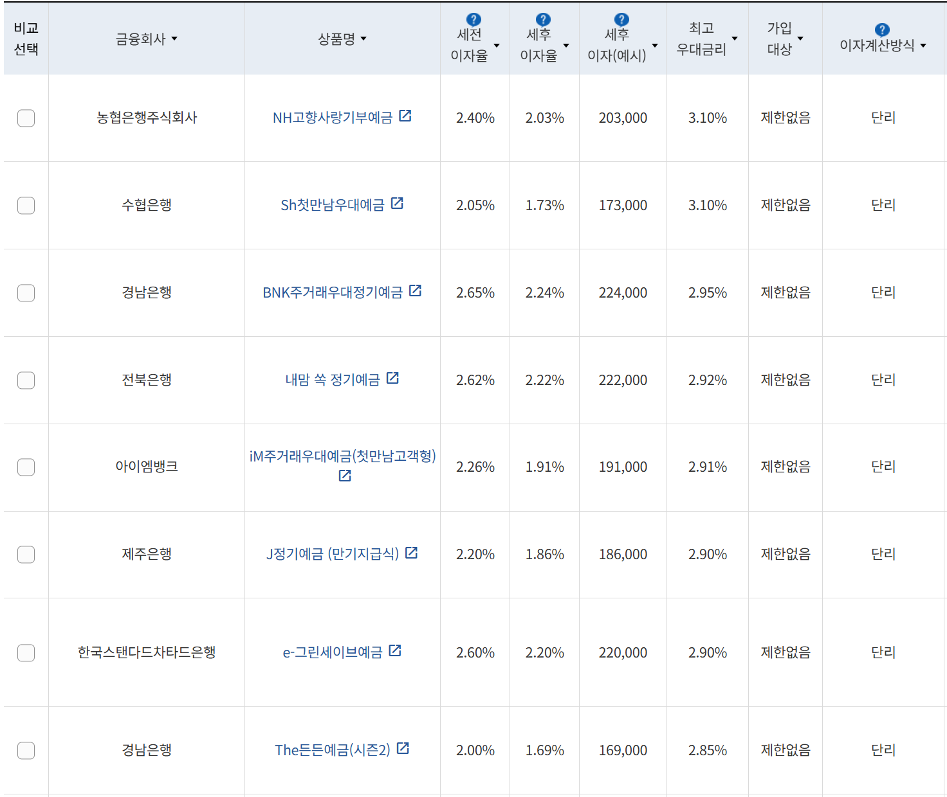Image resolution: width=947 pixels, height=797 pixels.
Task: Open the 금융회사 sort dropdown arrow
Action: (175, 39)
